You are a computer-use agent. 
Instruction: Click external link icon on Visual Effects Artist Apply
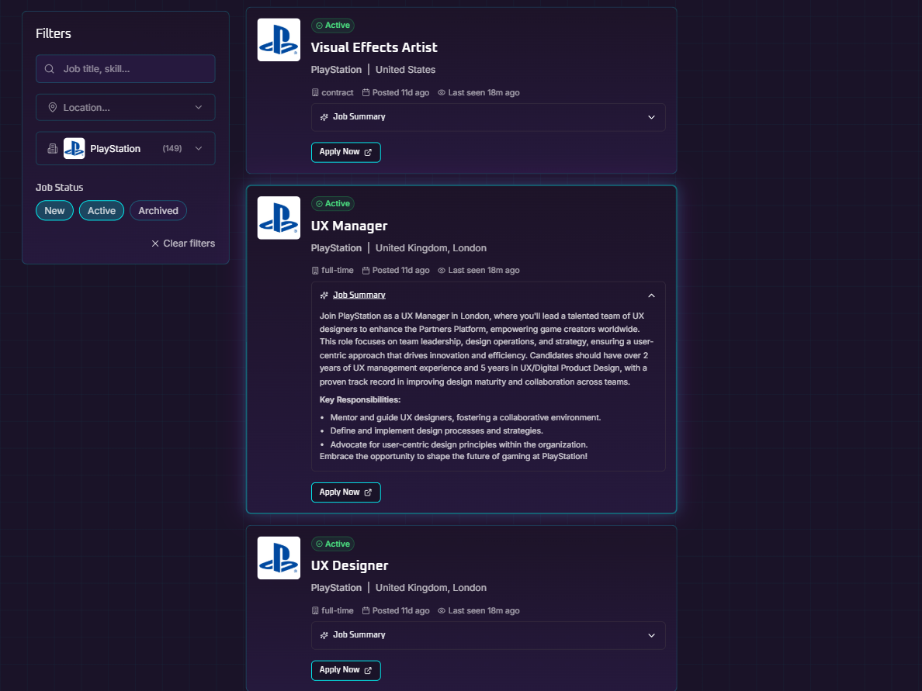click(x=368, y=152)
